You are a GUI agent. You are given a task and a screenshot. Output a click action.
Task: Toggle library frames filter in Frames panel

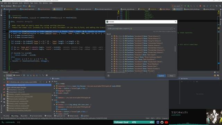coord(50,82)
